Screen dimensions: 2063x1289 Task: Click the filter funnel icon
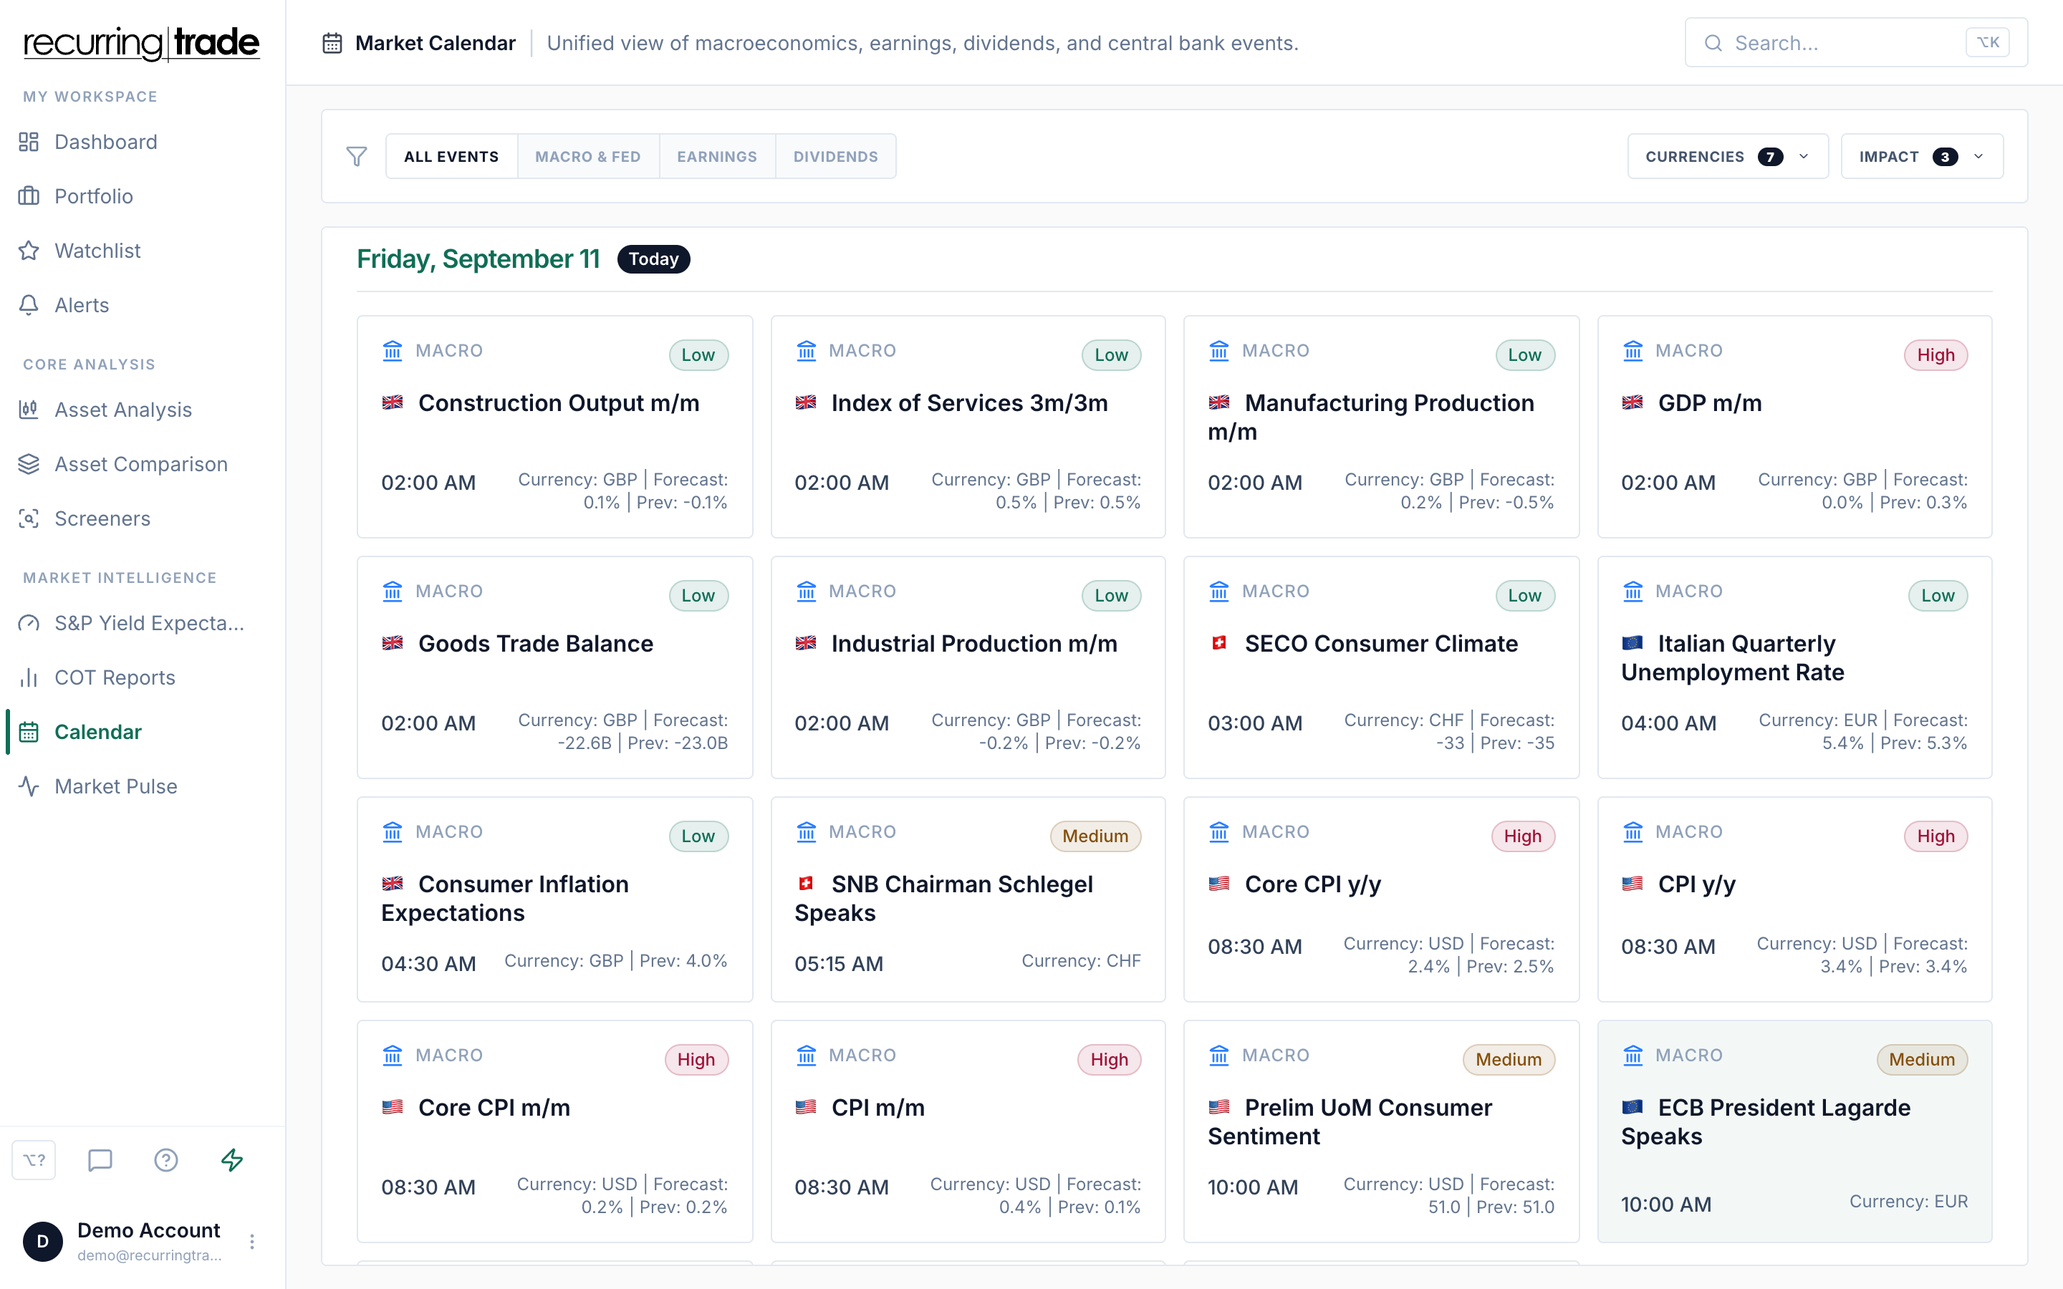click(356, 156)
